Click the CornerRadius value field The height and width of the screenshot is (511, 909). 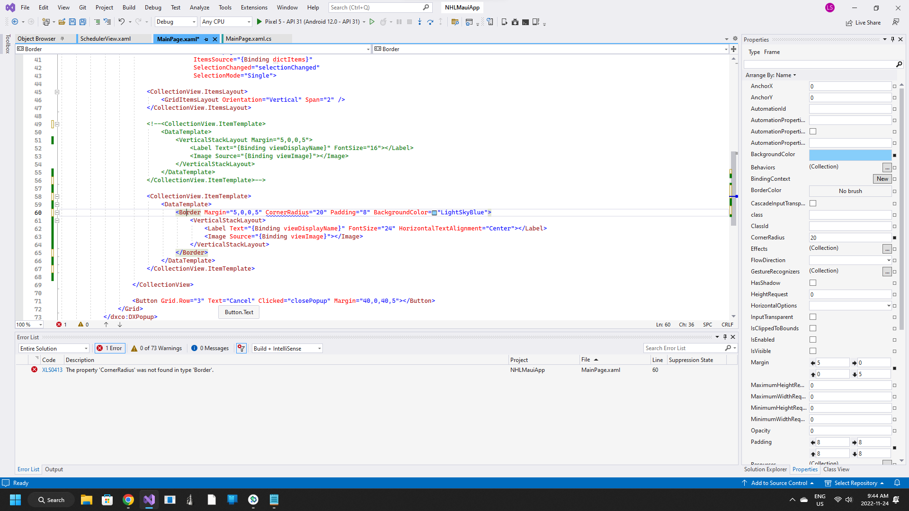(850, 238)
